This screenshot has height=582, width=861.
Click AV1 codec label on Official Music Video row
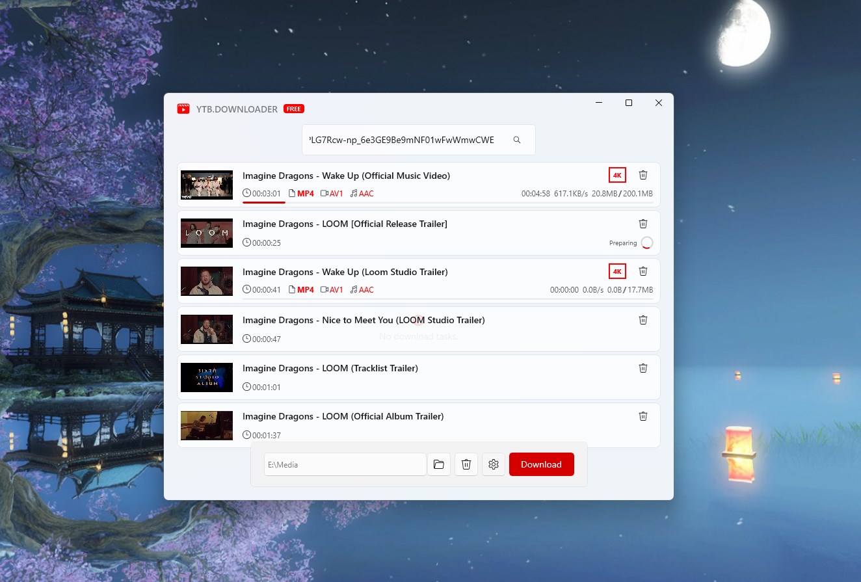(x=336, y=194)
